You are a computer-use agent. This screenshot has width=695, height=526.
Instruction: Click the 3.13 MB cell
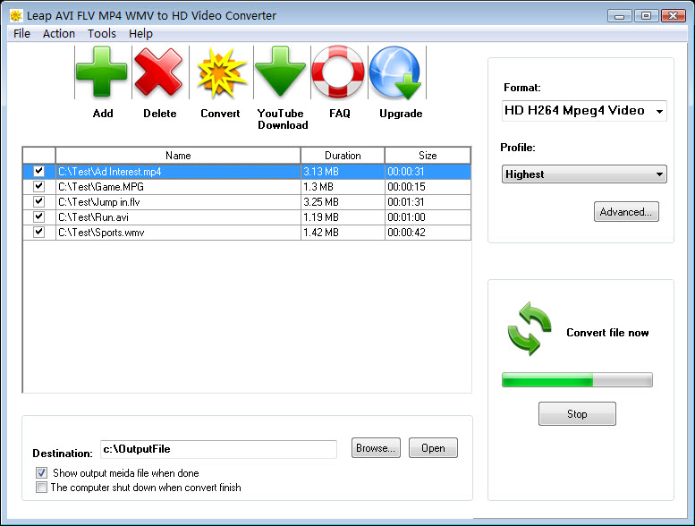pos(343,172)
